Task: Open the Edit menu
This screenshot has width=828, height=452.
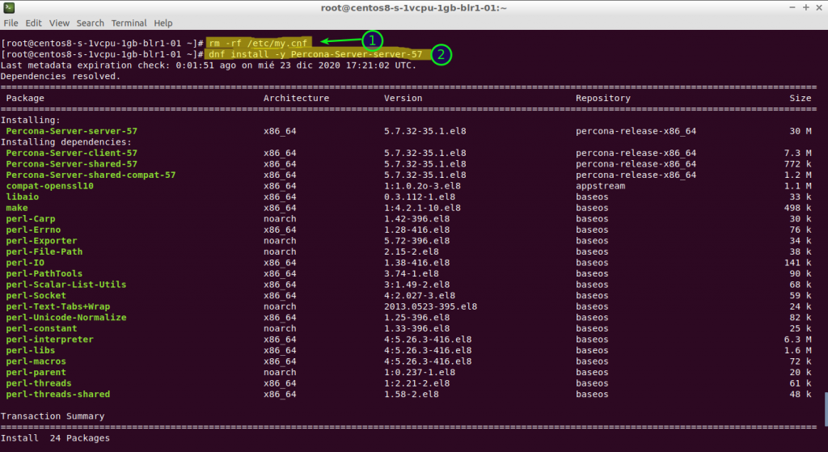Action: 33,23
